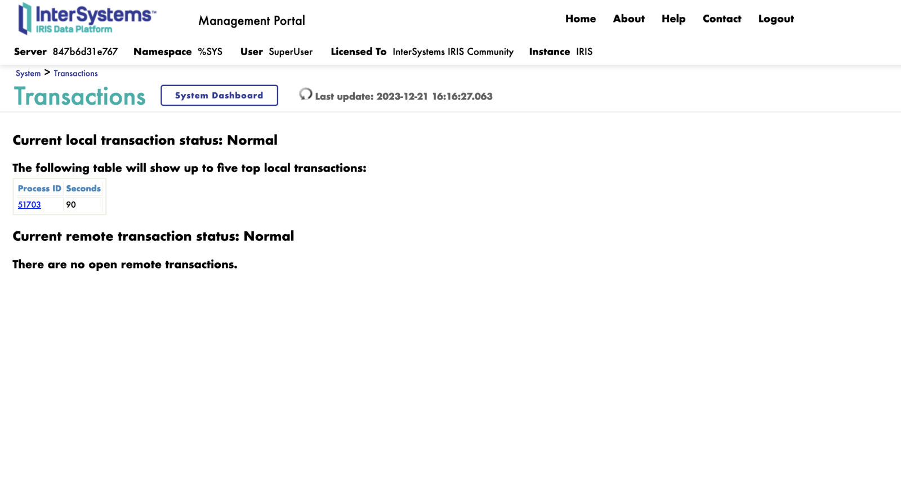Log out using the Logout link
This screenshot has width=901, height=488.
(775, 19)
